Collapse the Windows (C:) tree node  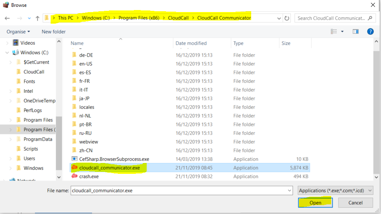pyautogui.click(x=7, y=53)
